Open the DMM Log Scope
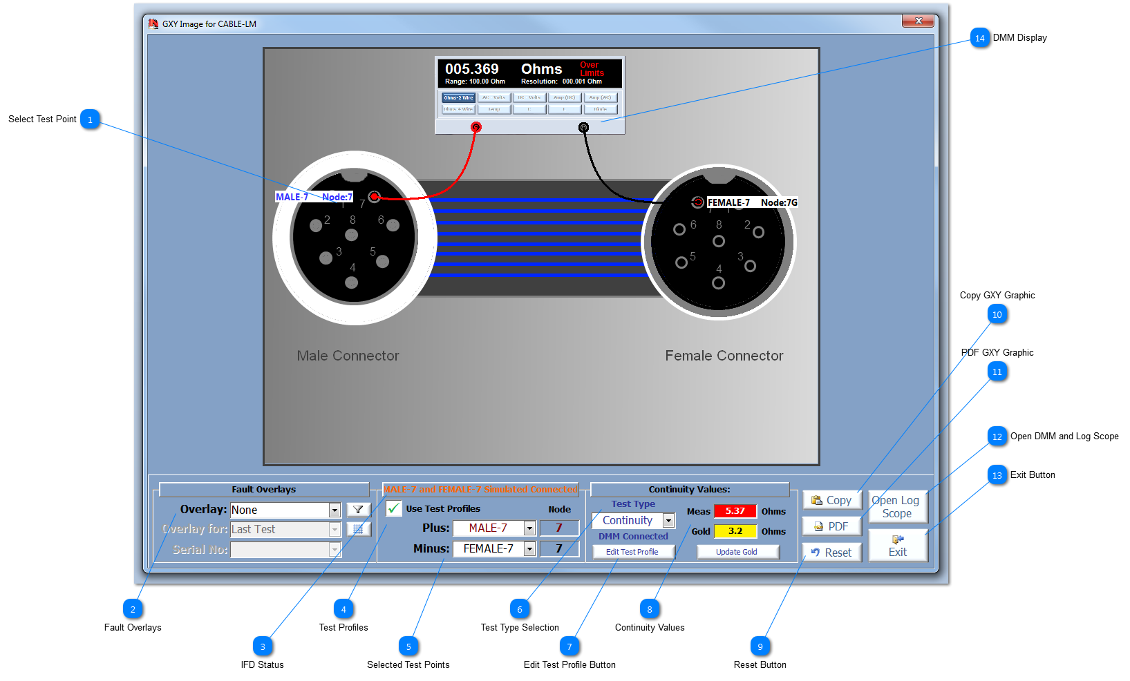Viewport: 1130px width, 681px height. click(x=896, y=507)
